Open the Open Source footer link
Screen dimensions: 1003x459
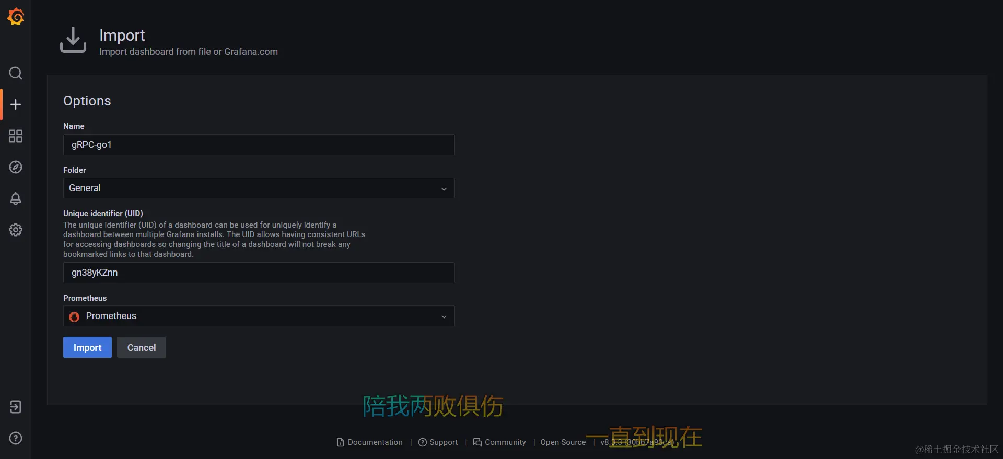(563, 442)
